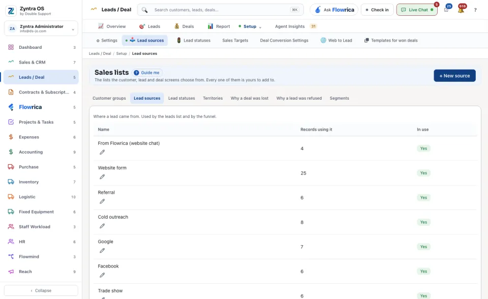Image resolution: width=488 pixels, height=299 pixels.
Task: Edit the Website form source
Action: [x=102, y=176]
